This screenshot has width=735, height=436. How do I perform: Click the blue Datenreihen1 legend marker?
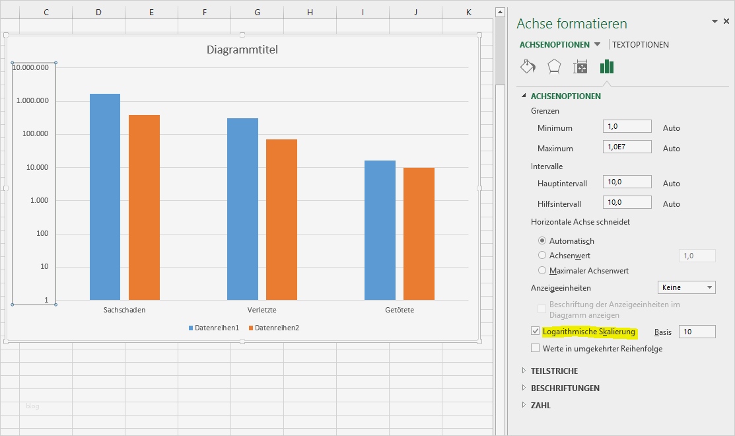point(192,328)
